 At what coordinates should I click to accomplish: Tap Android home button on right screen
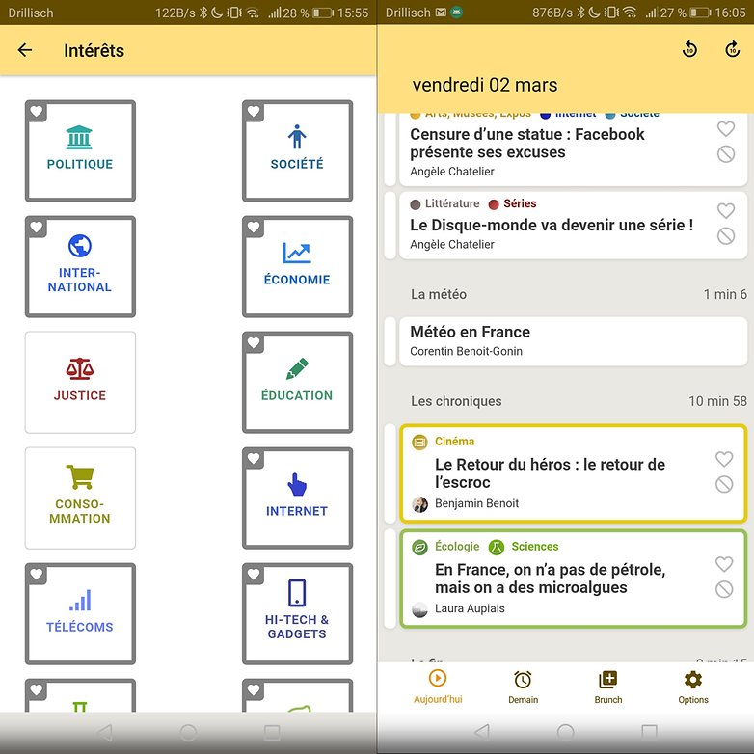click(x=565, y=733)
